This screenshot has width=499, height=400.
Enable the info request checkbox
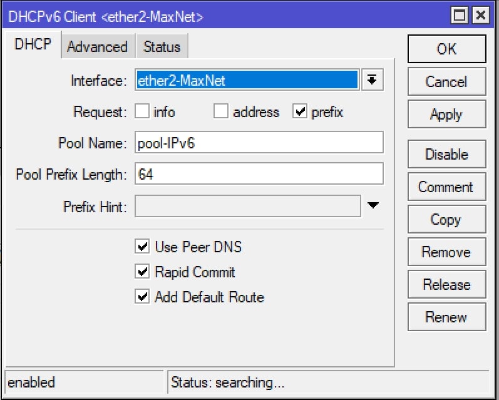tap(142, 111)
